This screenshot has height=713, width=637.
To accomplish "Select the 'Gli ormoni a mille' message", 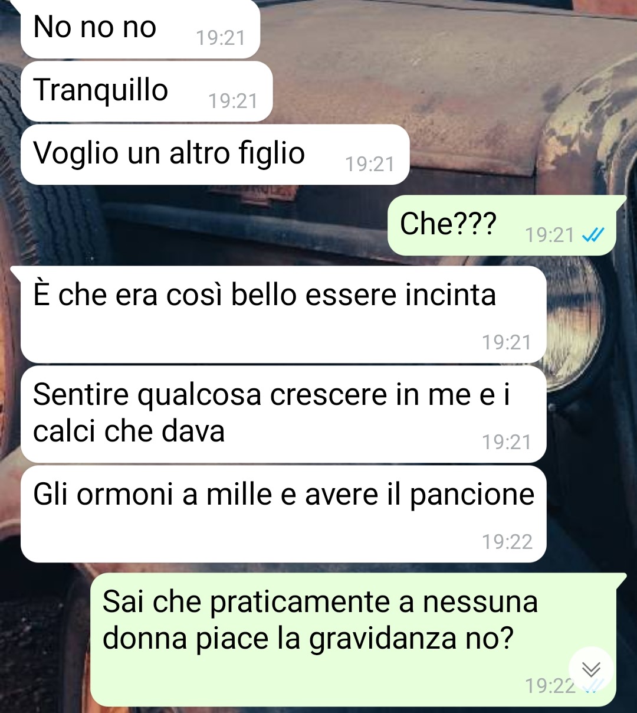I will [x=283, y=514].
